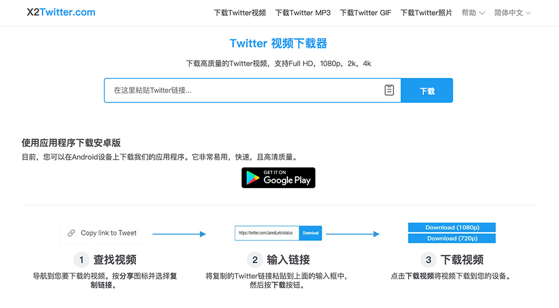
Task: Click the 查找视频 step heading
Action: tap(115, 259)
